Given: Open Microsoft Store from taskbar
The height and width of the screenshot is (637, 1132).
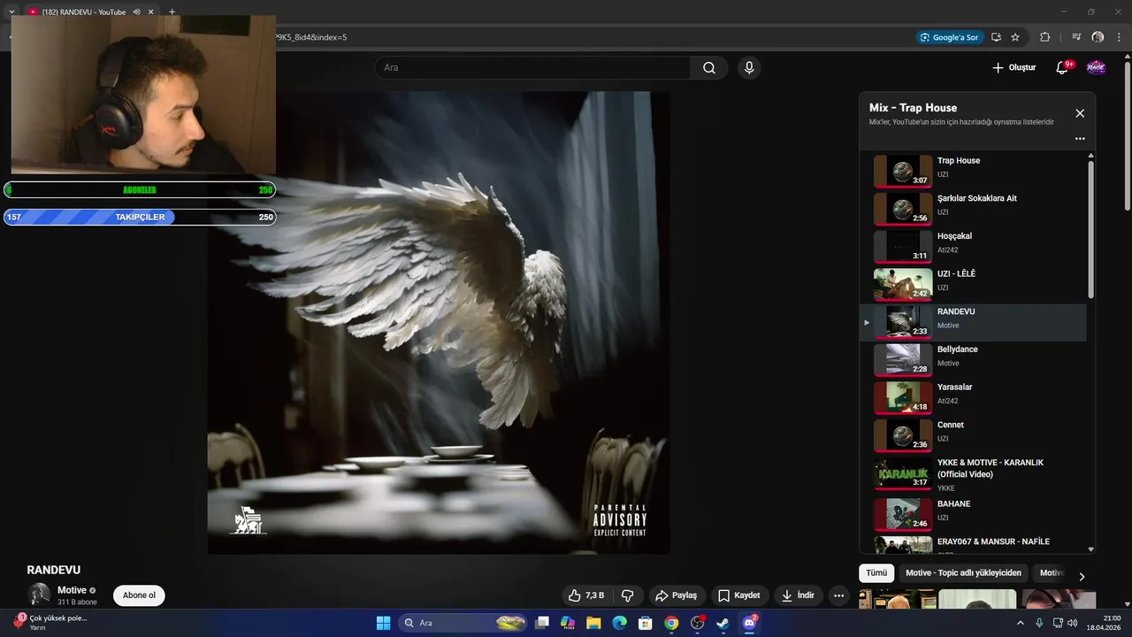Looking at the screenshot, I should point(646,623).
